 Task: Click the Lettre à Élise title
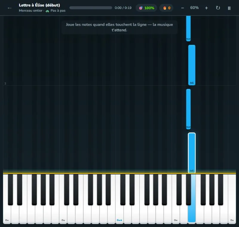pyautogui.click(x=39, y=5)
